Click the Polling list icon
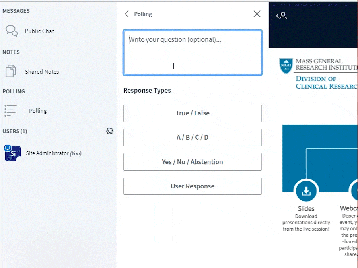The image size is (358, 268). (x=10, y=111)
